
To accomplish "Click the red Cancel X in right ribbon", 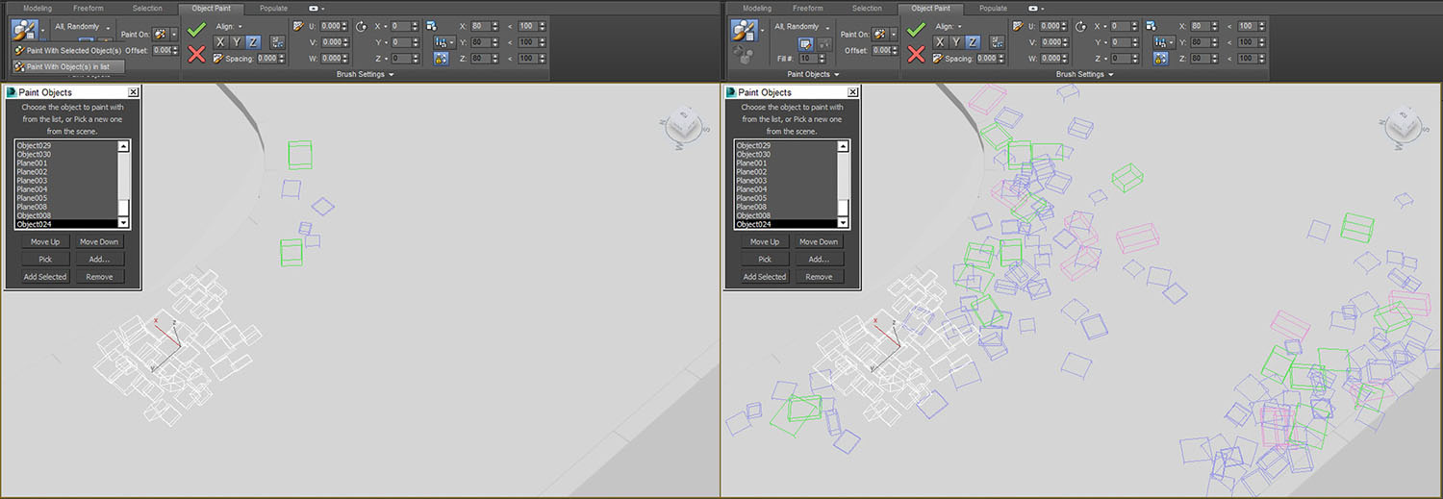I will (x=916, y=54).
